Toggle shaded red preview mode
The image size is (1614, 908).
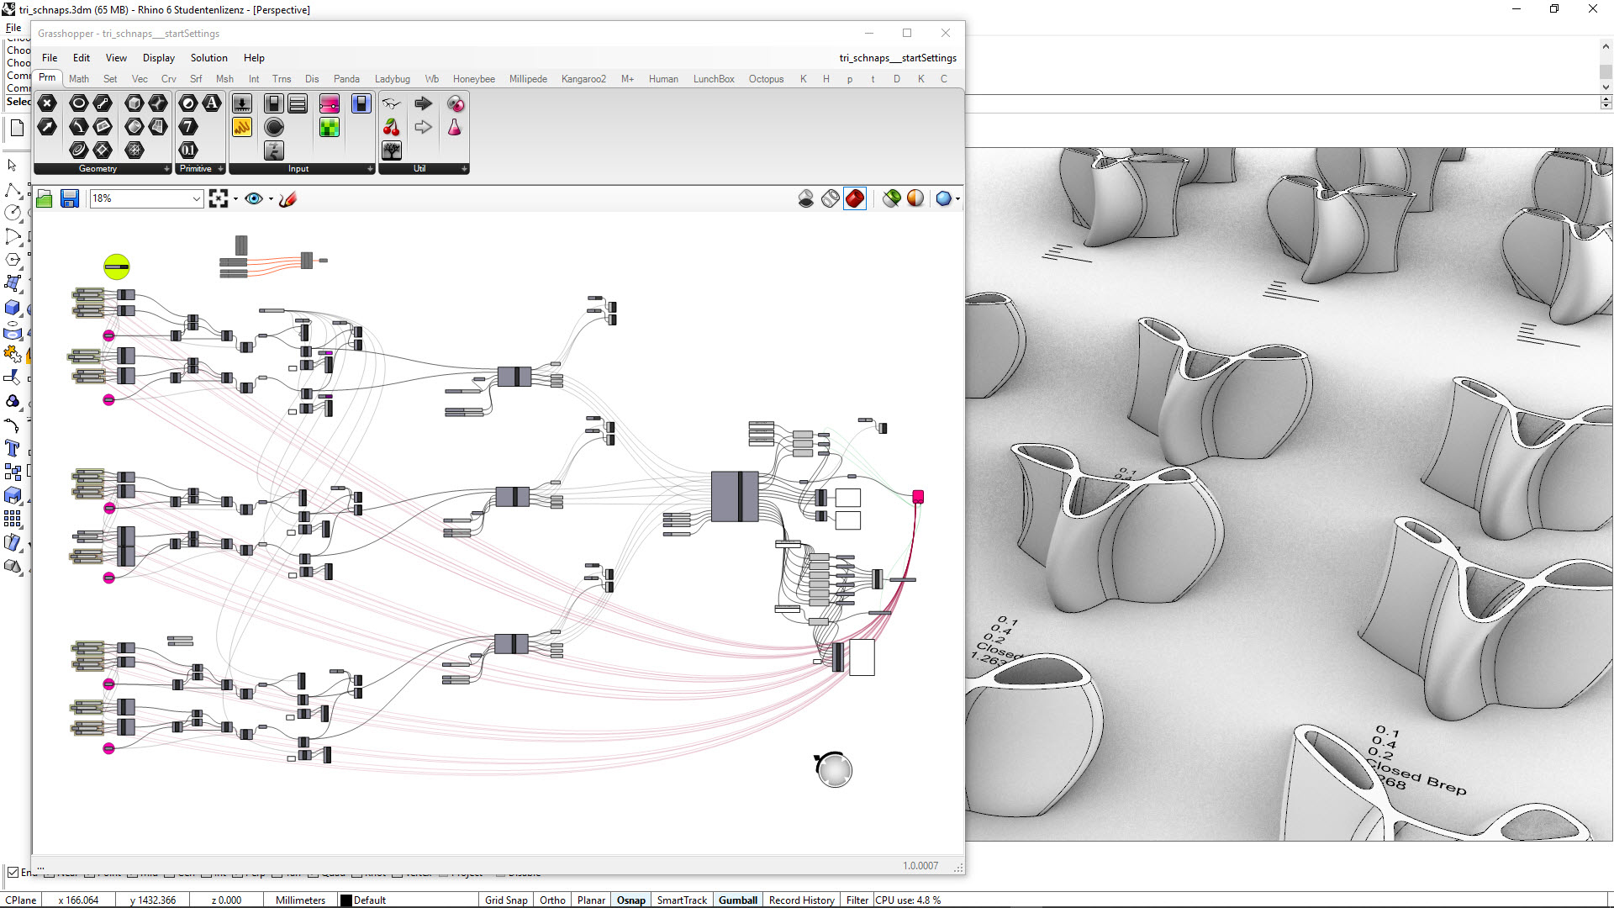[x=854, y=198]
